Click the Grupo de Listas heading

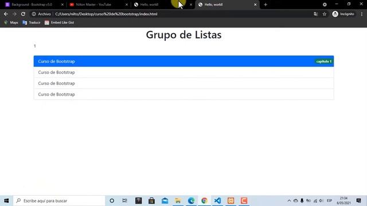pos(183,35)
